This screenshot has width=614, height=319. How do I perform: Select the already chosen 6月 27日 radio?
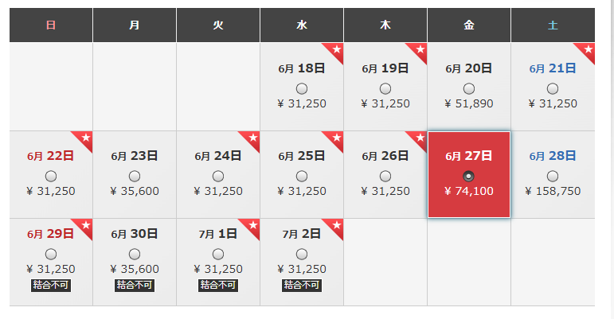pyautogui.click(x=469, y=177)
